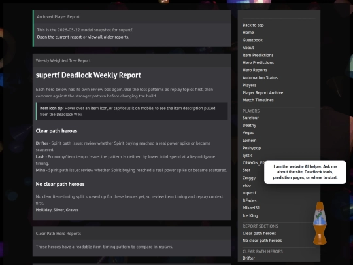Open the Home sidebar link
353x265 pixels.
248,33
